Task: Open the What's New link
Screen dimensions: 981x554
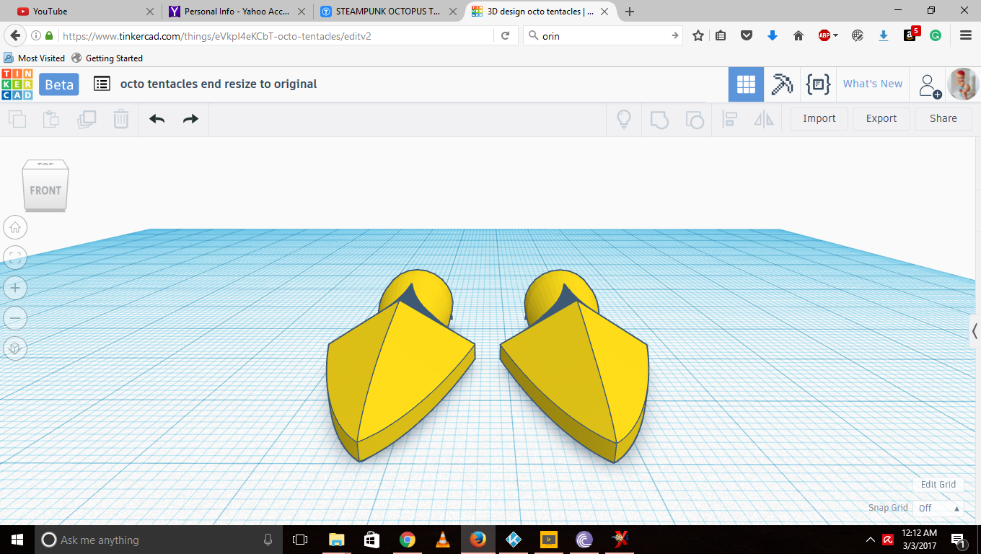Action: [x=873, y=84]
